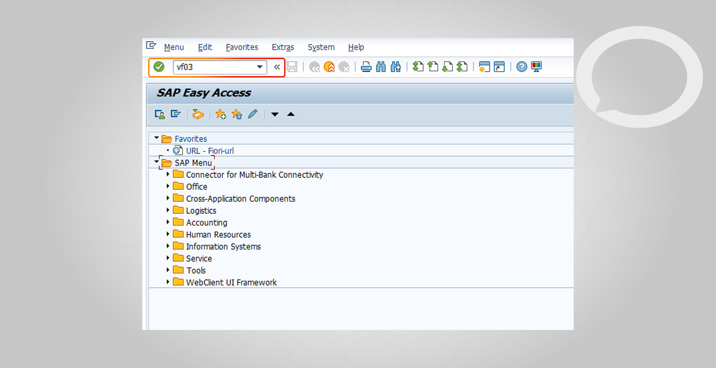This screenshot has width=716, height=368.
Task: Click Move Favorites Up triangle
Action: [x=291, y=114]
